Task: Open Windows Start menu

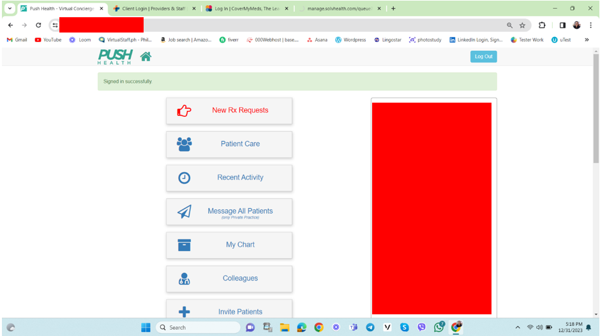Action: [x=146, y=328]
